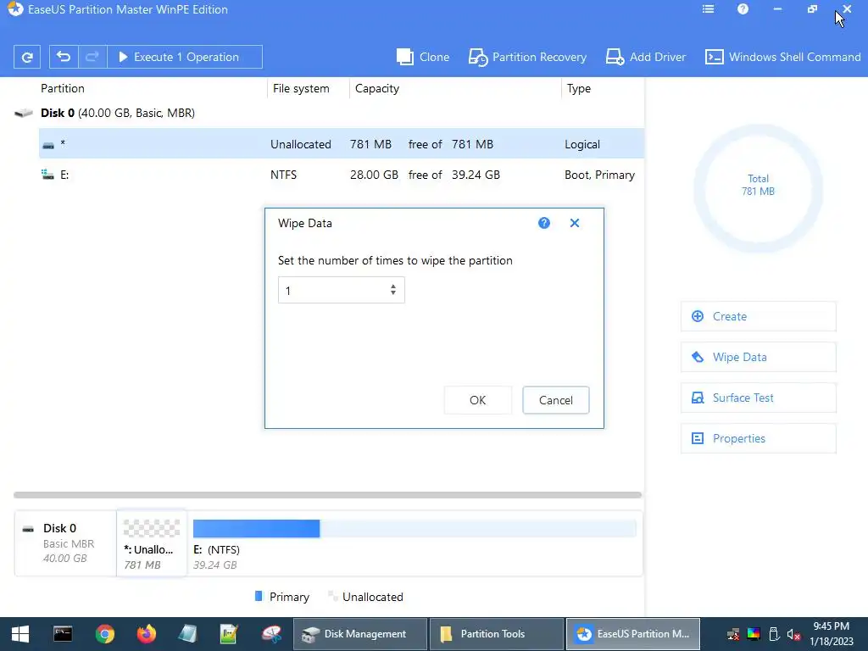This screenshot has height=651, width=868.
Task: Choose Wipe Data in side panel
Action: coord(758,357)
